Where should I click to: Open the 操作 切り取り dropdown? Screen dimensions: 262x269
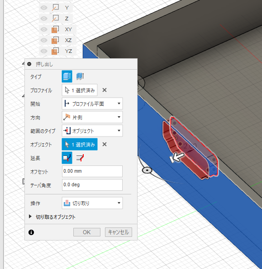(x=92, y=203)
